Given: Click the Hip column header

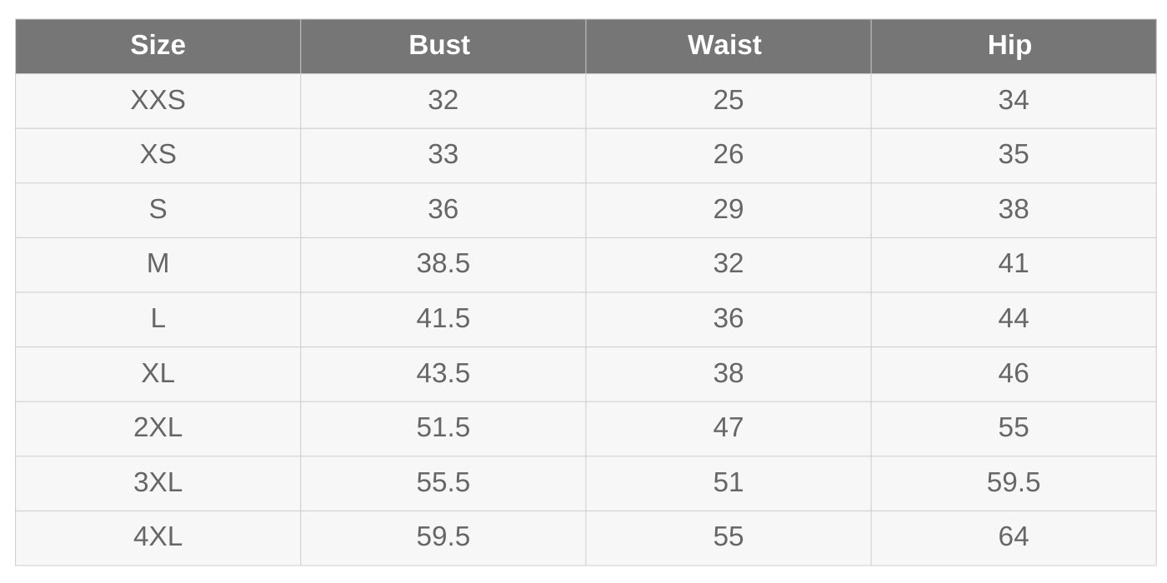Looking at the screenshot, I should 1009,46.
